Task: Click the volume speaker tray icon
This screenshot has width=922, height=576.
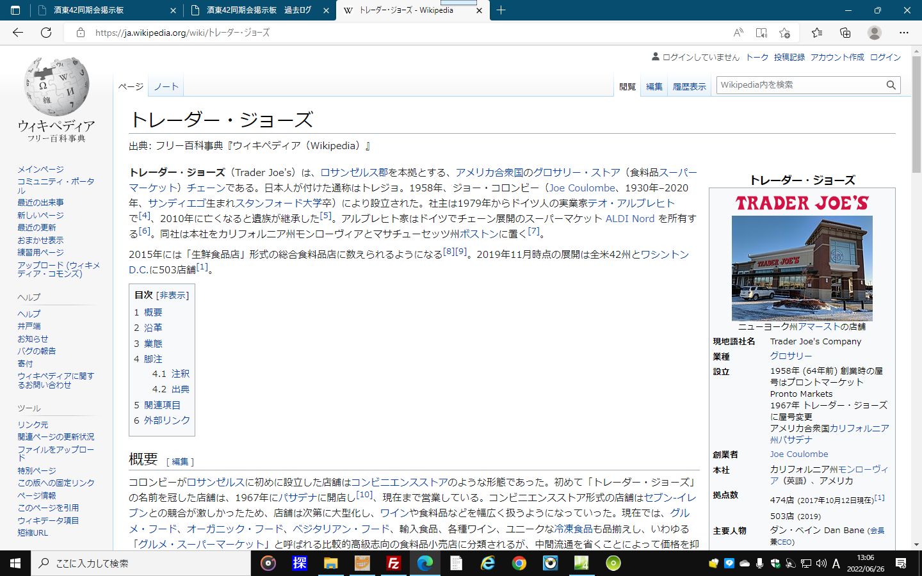Action: (821, 563)
